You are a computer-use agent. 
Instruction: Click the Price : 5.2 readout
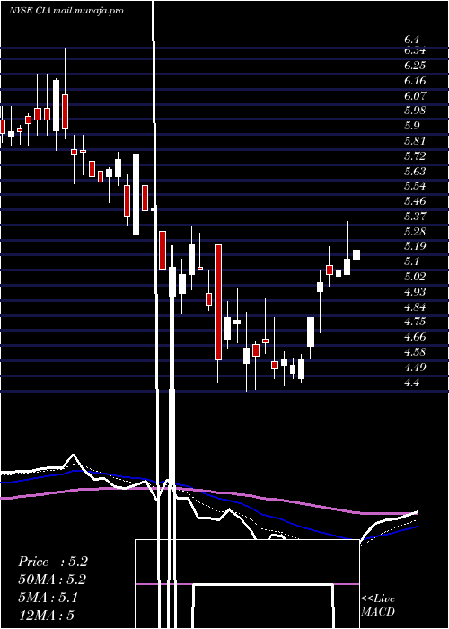(52, 562)
